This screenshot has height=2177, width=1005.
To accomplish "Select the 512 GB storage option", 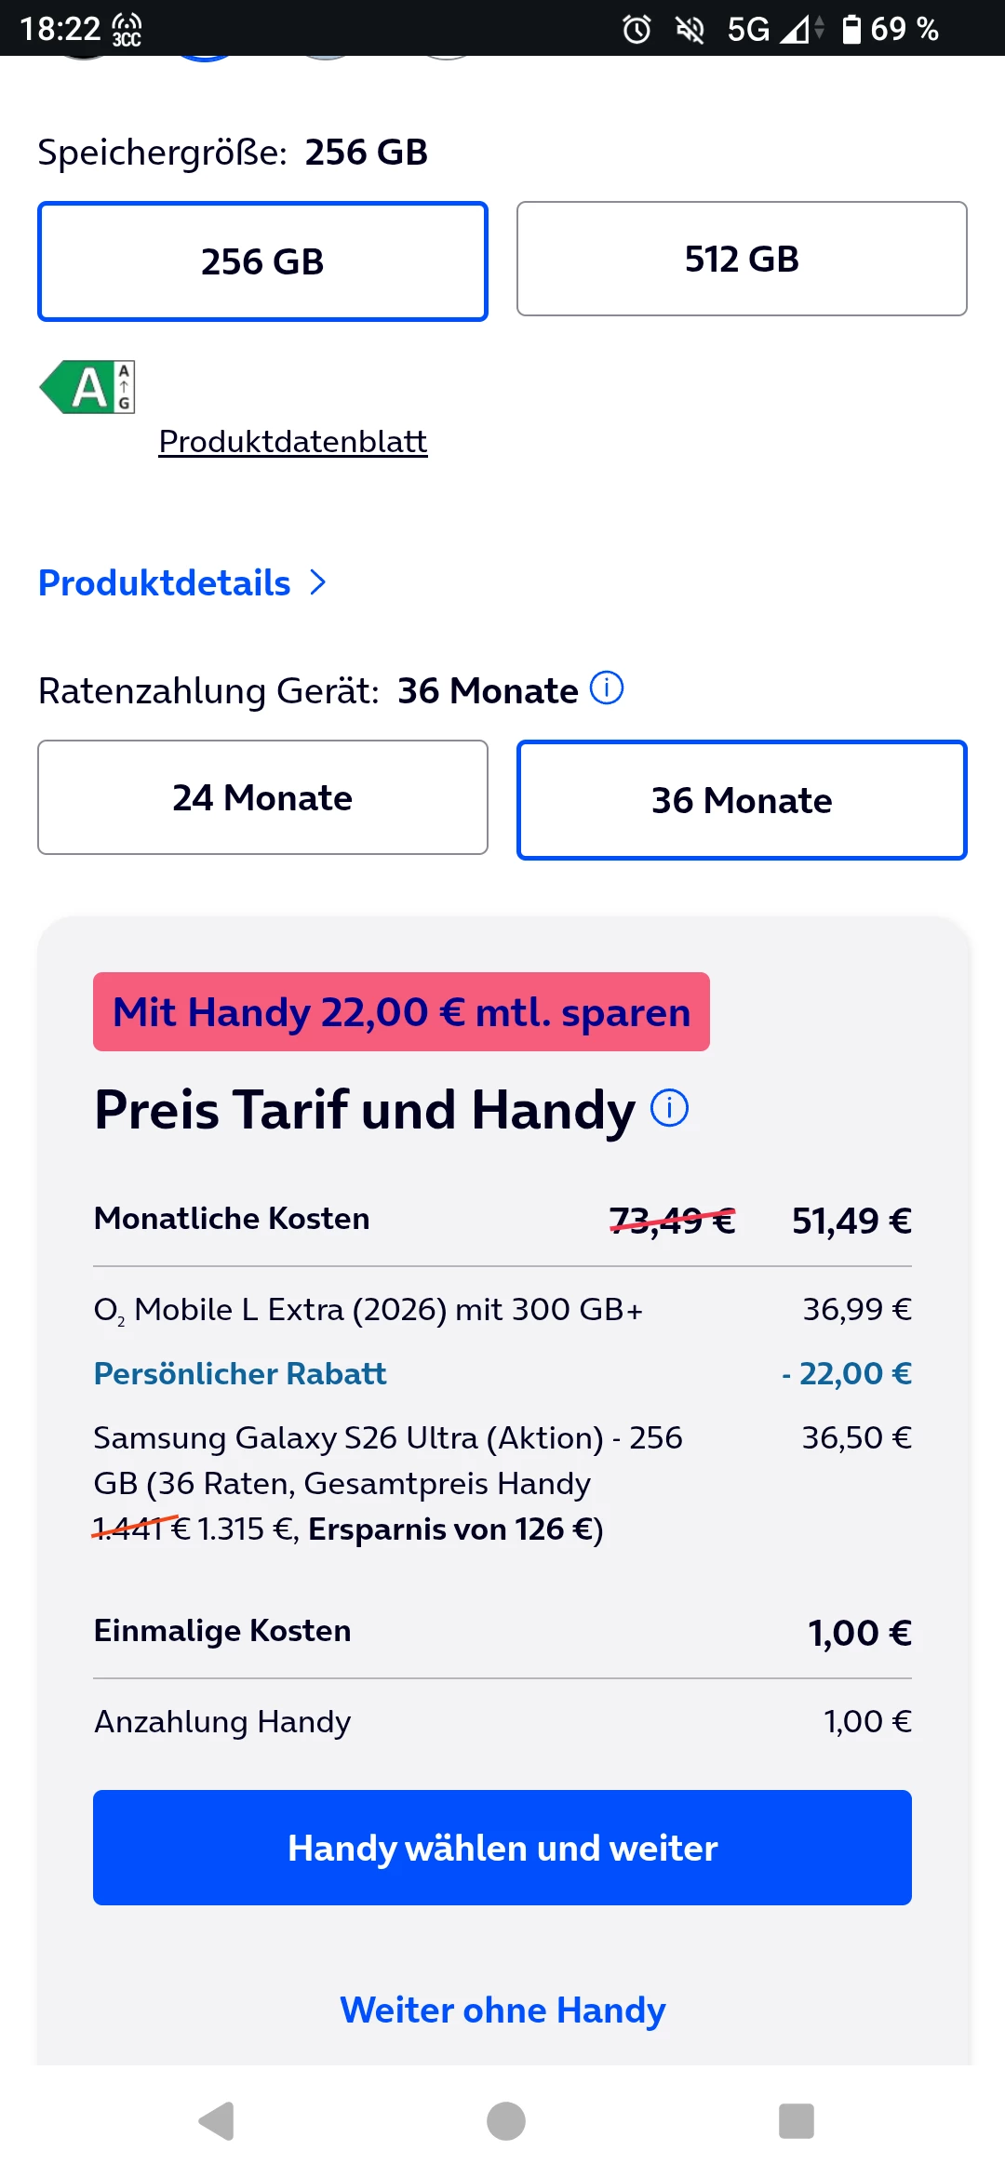I will coord(742,259).
